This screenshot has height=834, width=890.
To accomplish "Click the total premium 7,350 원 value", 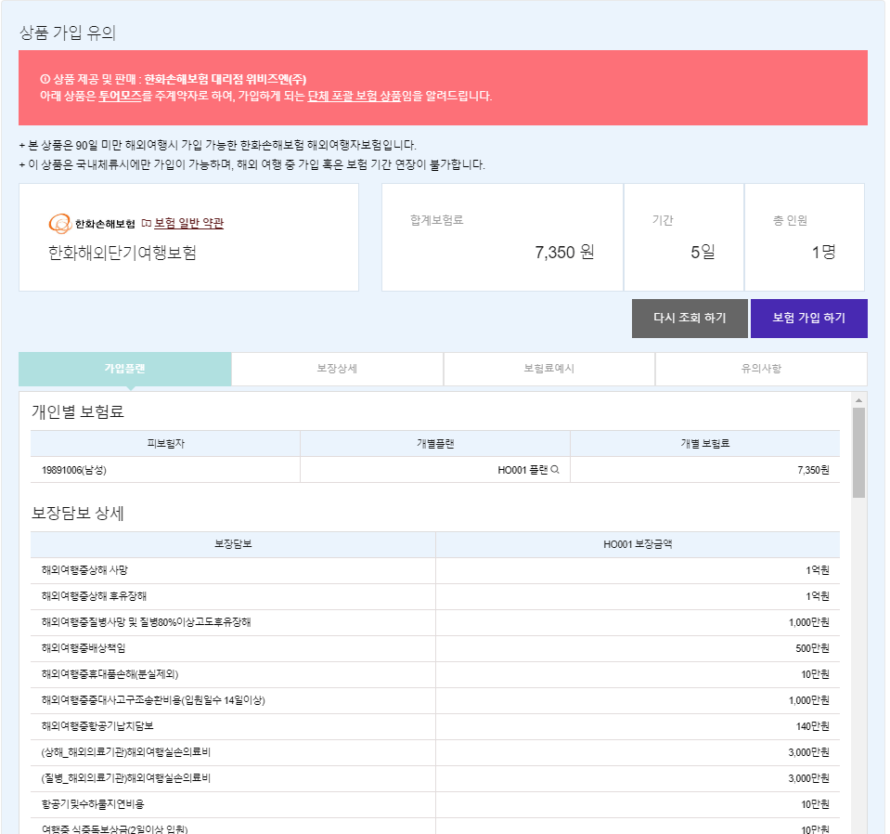I will pyautogui.click(x=564, y=253).
